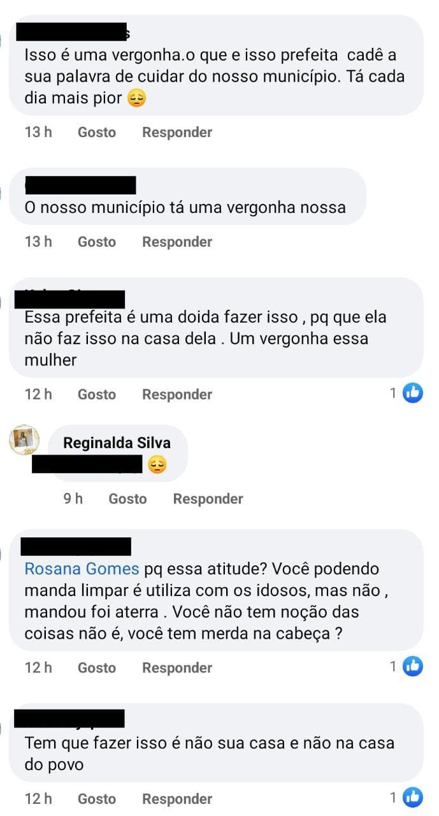Reply to Reginalda Silva's comment
The width and height of the screenshot is (439, 816).
[x=208, y=499]
